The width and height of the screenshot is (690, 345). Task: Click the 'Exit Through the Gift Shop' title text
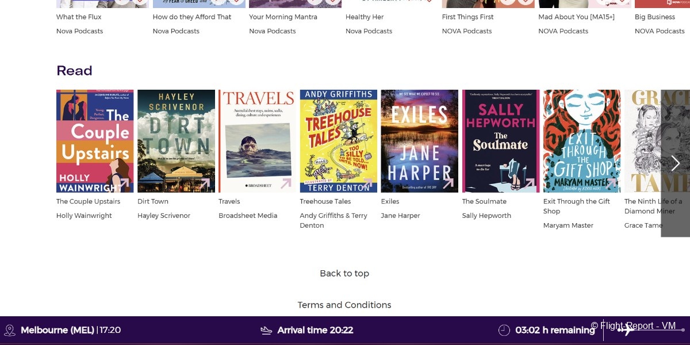pyautogui.click(x=577, y=206)
